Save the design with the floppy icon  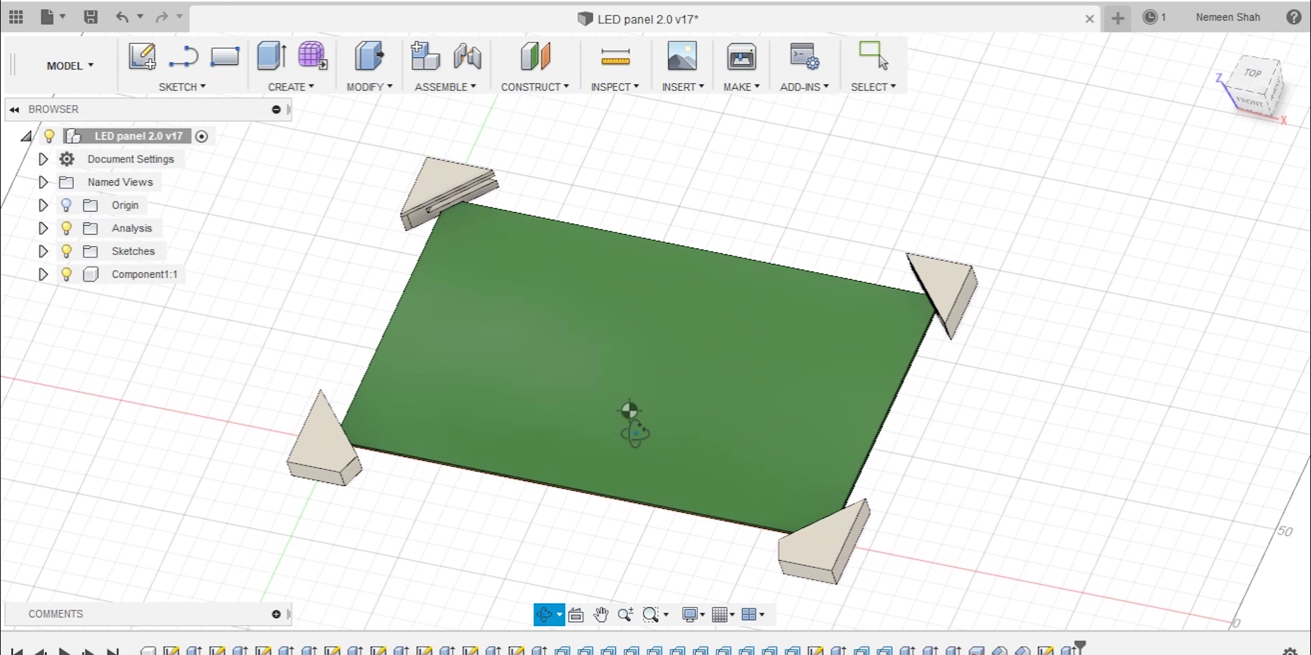click(90, 17)
